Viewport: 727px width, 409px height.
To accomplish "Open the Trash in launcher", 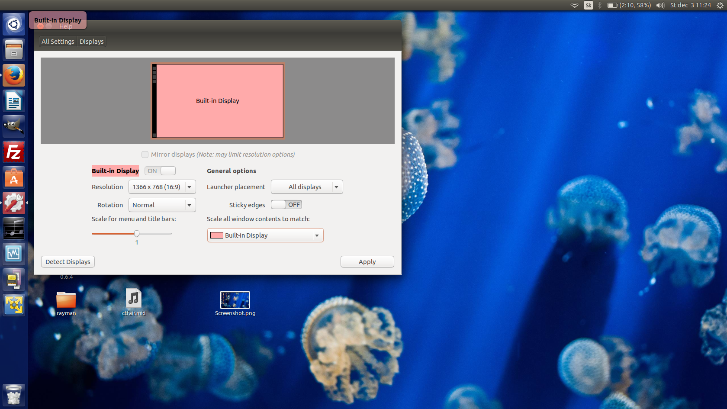I will coord(14,395).
